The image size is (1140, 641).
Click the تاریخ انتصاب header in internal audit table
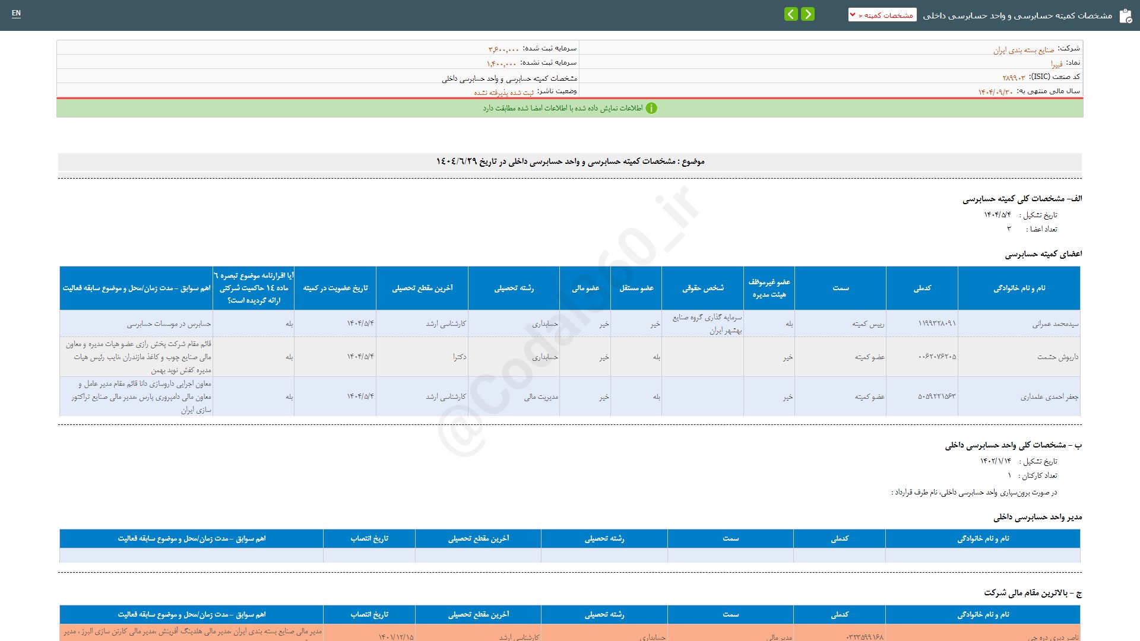click(x=369, y=539)
